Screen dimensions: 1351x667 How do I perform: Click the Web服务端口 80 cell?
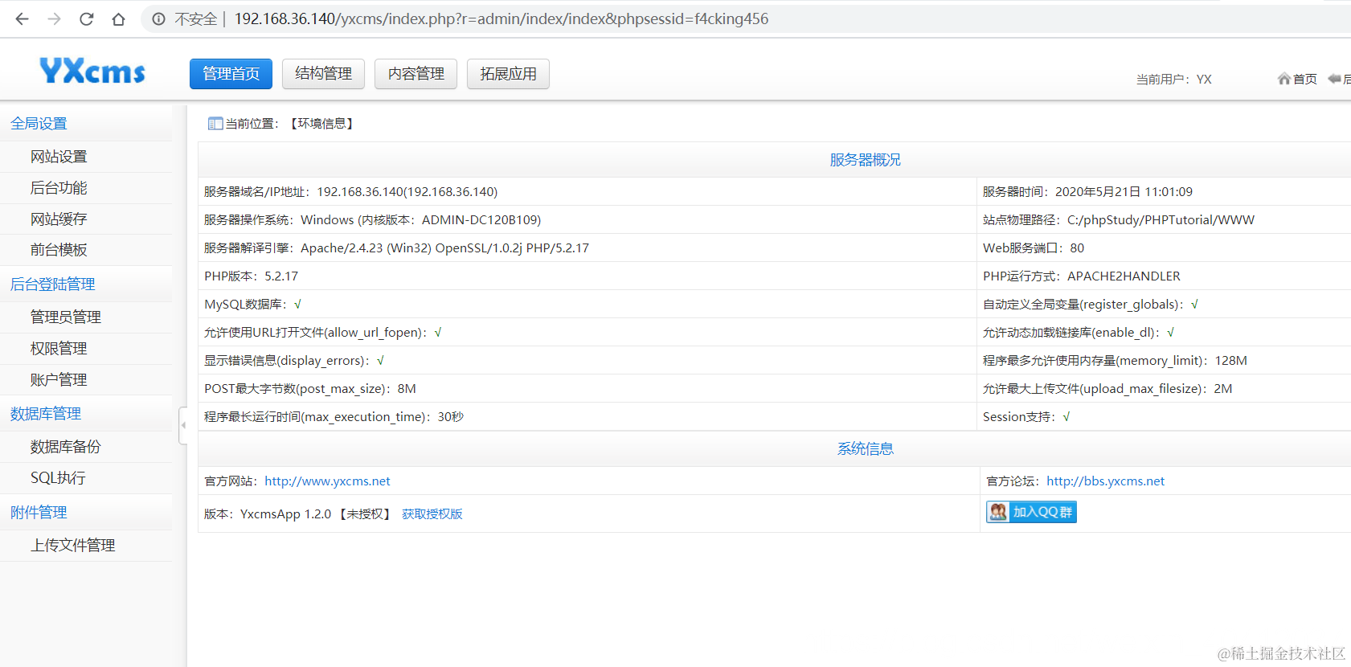point(1164,248)
